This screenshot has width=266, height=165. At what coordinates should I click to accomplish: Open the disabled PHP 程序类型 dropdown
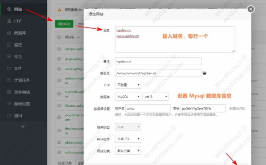point(128,127)
